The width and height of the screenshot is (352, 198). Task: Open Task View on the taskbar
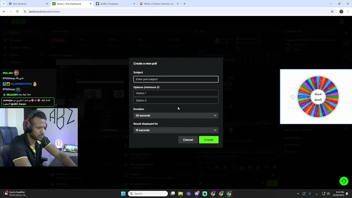tap(172, 194)
